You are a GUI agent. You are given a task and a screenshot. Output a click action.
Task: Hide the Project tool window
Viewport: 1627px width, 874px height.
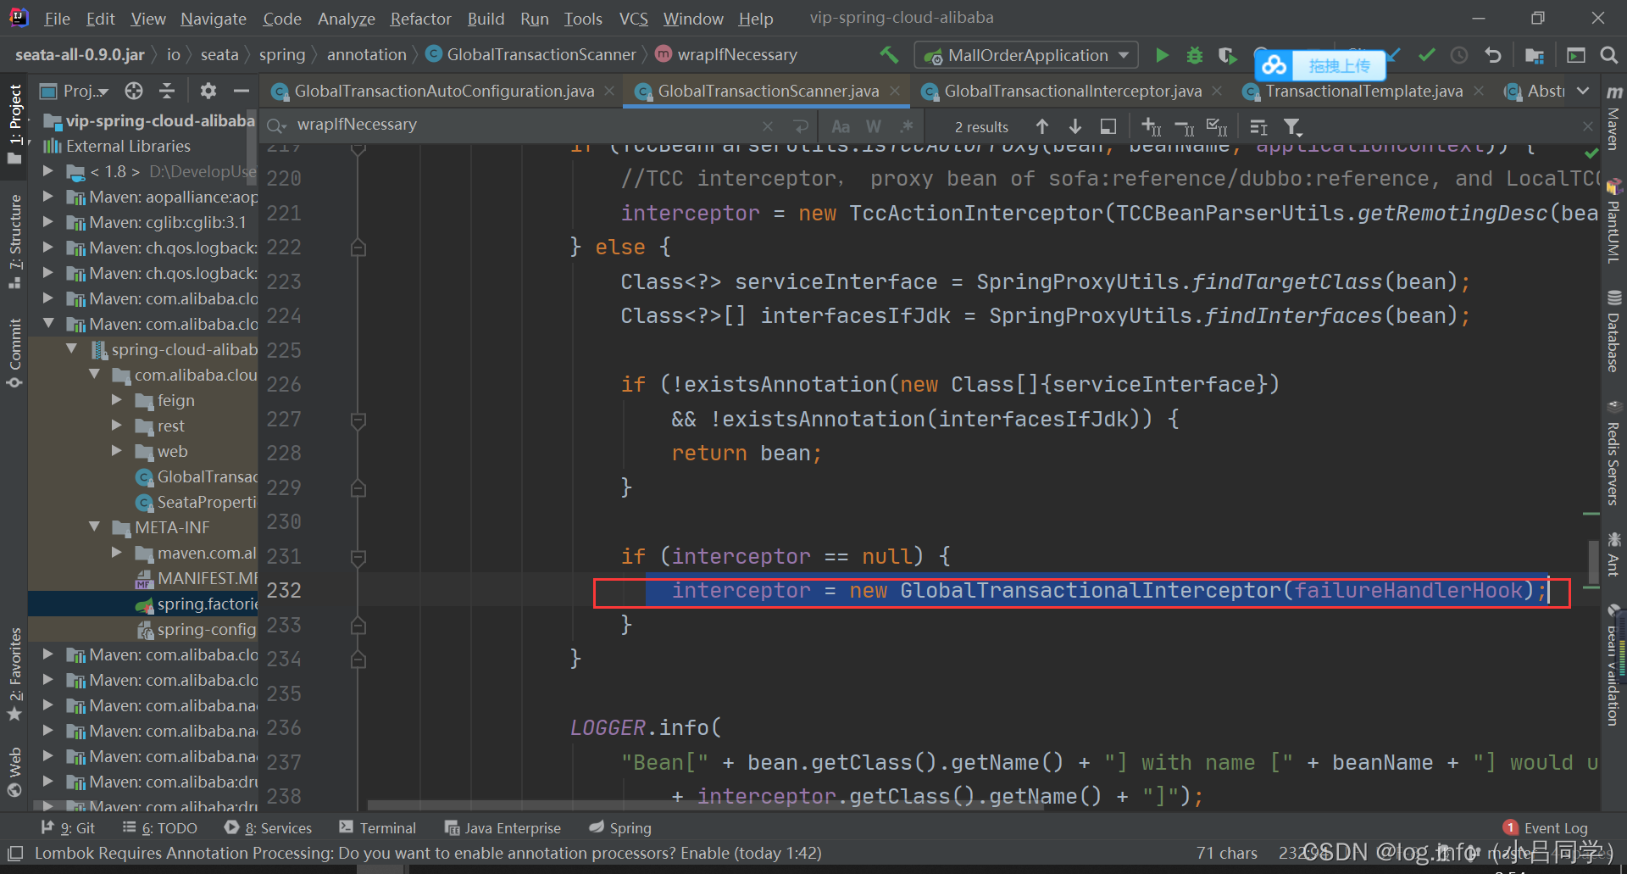(x=242, y=91)
